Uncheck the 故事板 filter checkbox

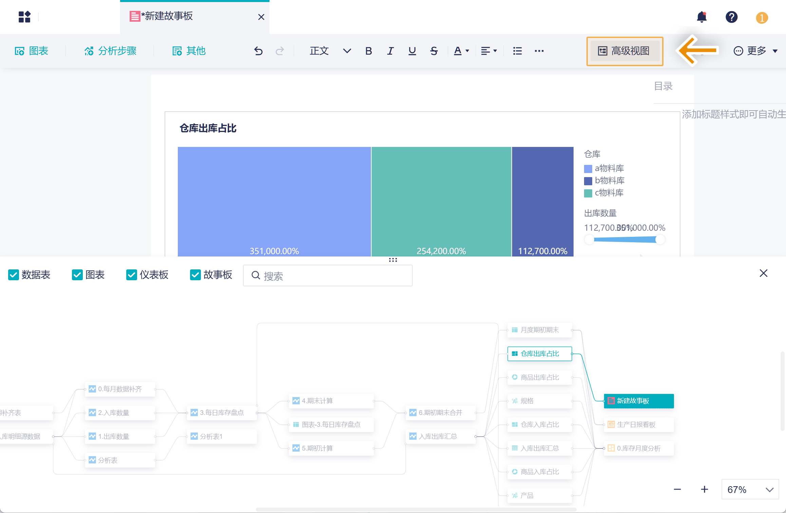pos(195,275)
